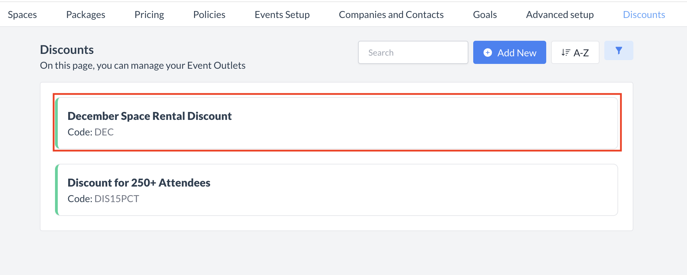
Task: Select the Goals tab
Action: [485, 15]
